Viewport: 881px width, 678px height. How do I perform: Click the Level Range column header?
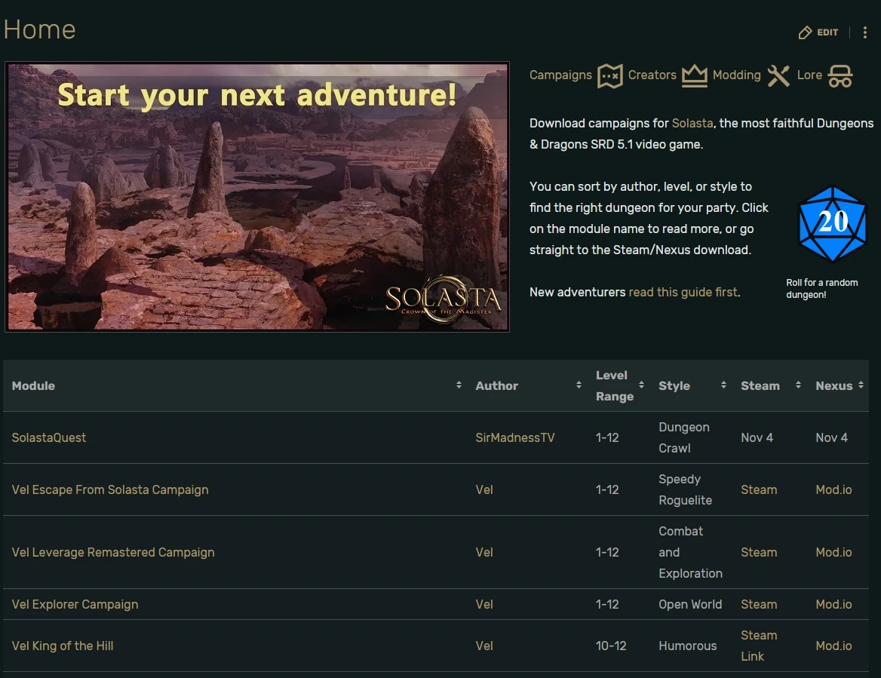pyautogui.click(x=614, y=386)
